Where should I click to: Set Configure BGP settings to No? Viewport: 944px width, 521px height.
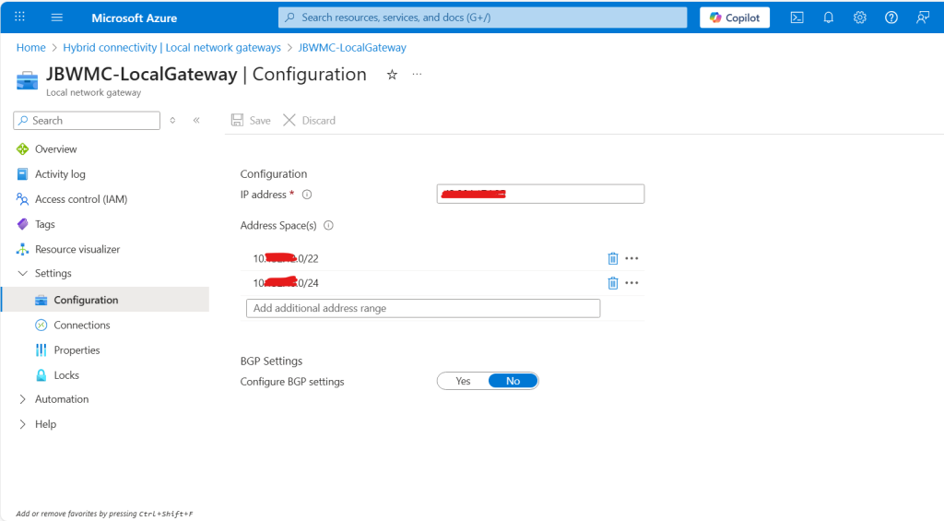click(513, 381)
